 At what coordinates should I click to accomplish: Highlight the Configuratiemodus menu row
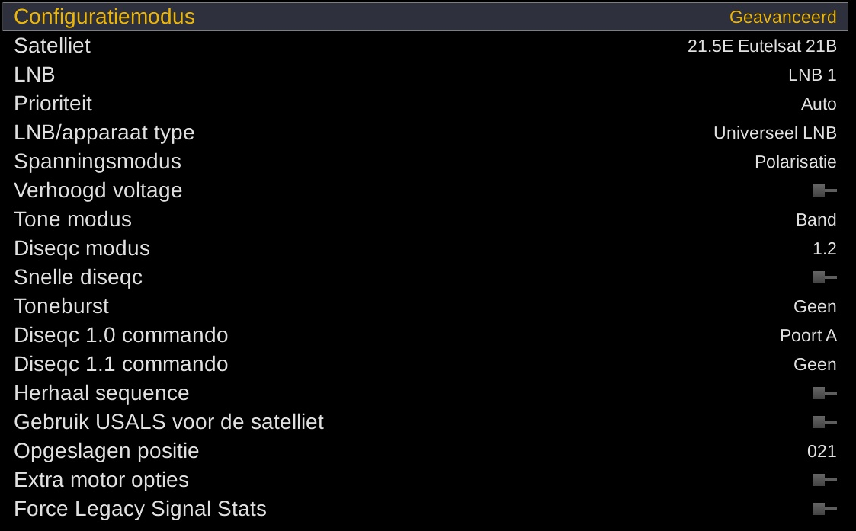point(104,17)
